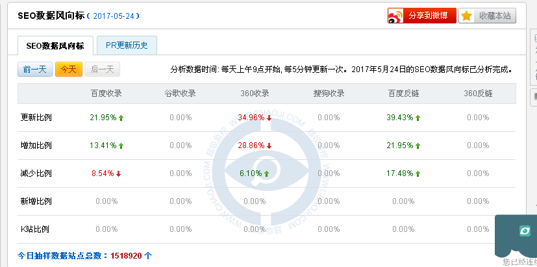Click green up arrow beside 39.43%

pos(418,118)
